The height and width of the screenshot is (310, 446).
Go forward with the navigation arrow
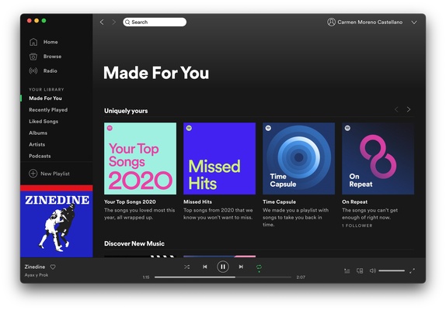click(113, 22)
